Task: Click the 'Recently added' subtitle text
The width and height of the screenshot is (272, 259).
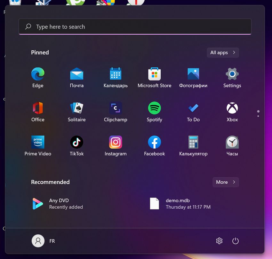Action: click(x=66, y=207)
